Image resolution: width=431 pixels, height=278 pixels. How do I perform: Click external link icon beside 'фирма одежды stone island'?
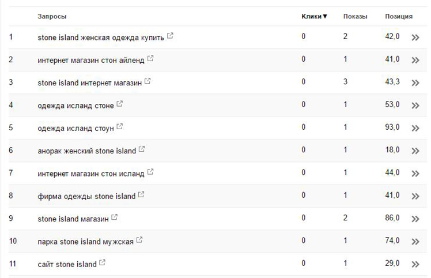click(x=141, y=194)
